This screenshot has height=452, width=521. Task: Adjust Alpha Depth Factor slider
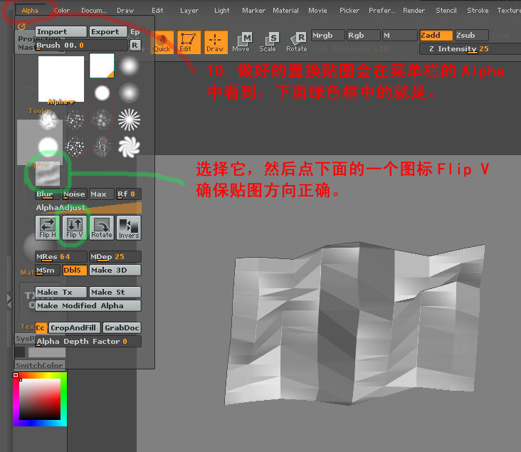(x=88, y=342)
